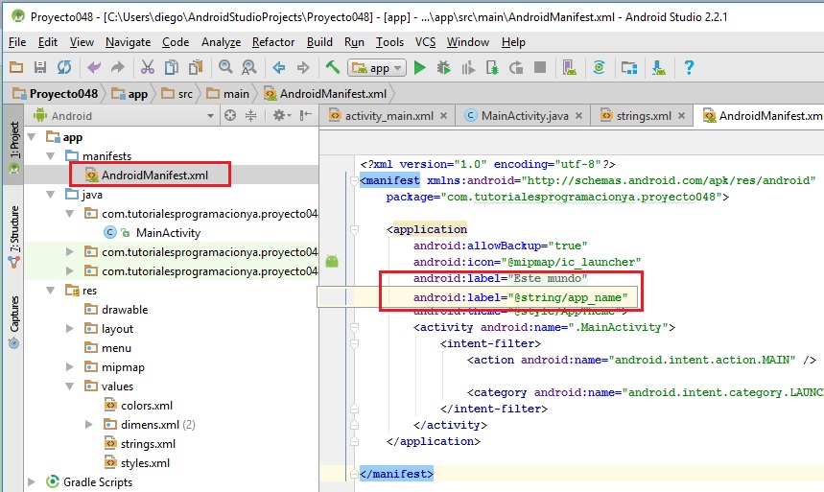Image resolution: width=824 pixels, height=492 pixels.
Task: Expand the mipmap folder node
Action: tap(69, 367)
